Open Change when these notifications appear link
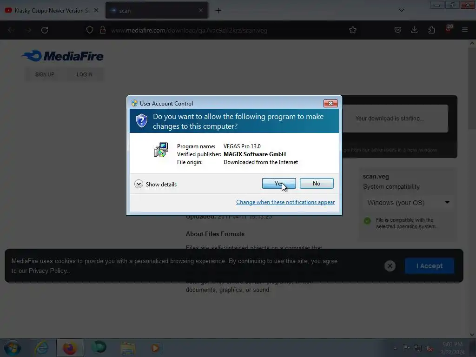476x357 pixels. [285, 202]
